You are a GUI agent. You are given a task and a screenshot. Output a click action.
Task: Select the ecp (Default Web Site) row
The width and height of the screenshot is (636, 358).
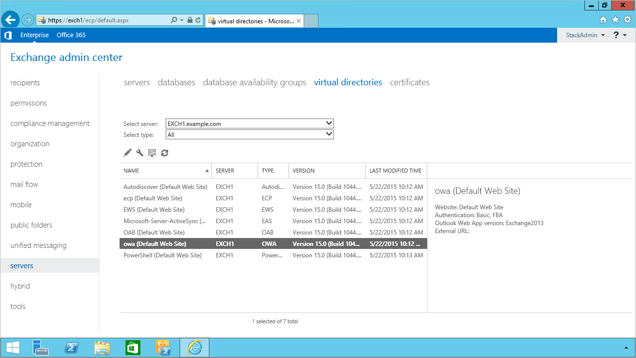point(273,198)
